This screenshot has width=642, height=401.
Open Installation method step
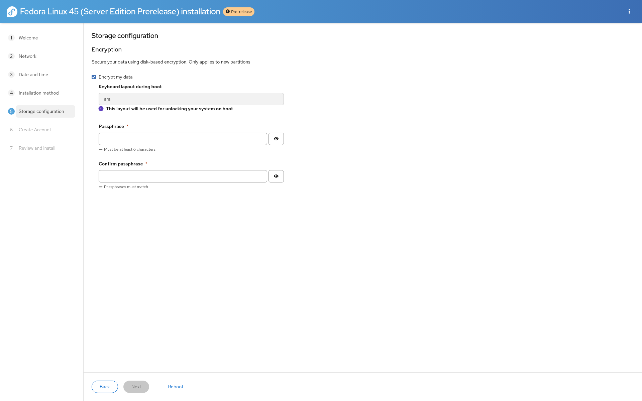pyautogui.click(x=39, y=93)
